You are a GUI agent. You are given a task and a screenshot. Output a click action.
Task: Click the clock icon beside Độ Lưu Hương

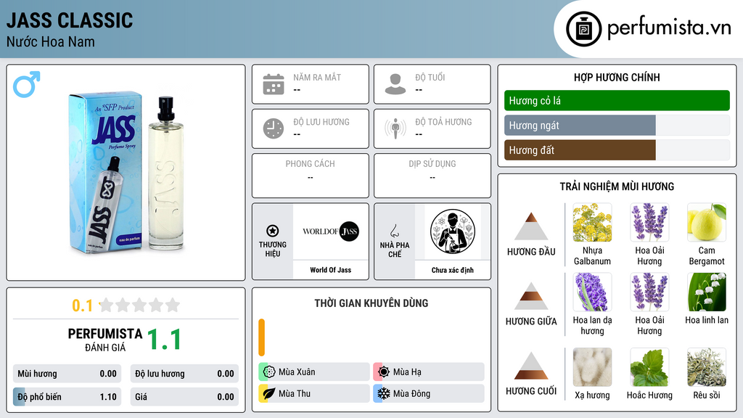tap(274, 128)
